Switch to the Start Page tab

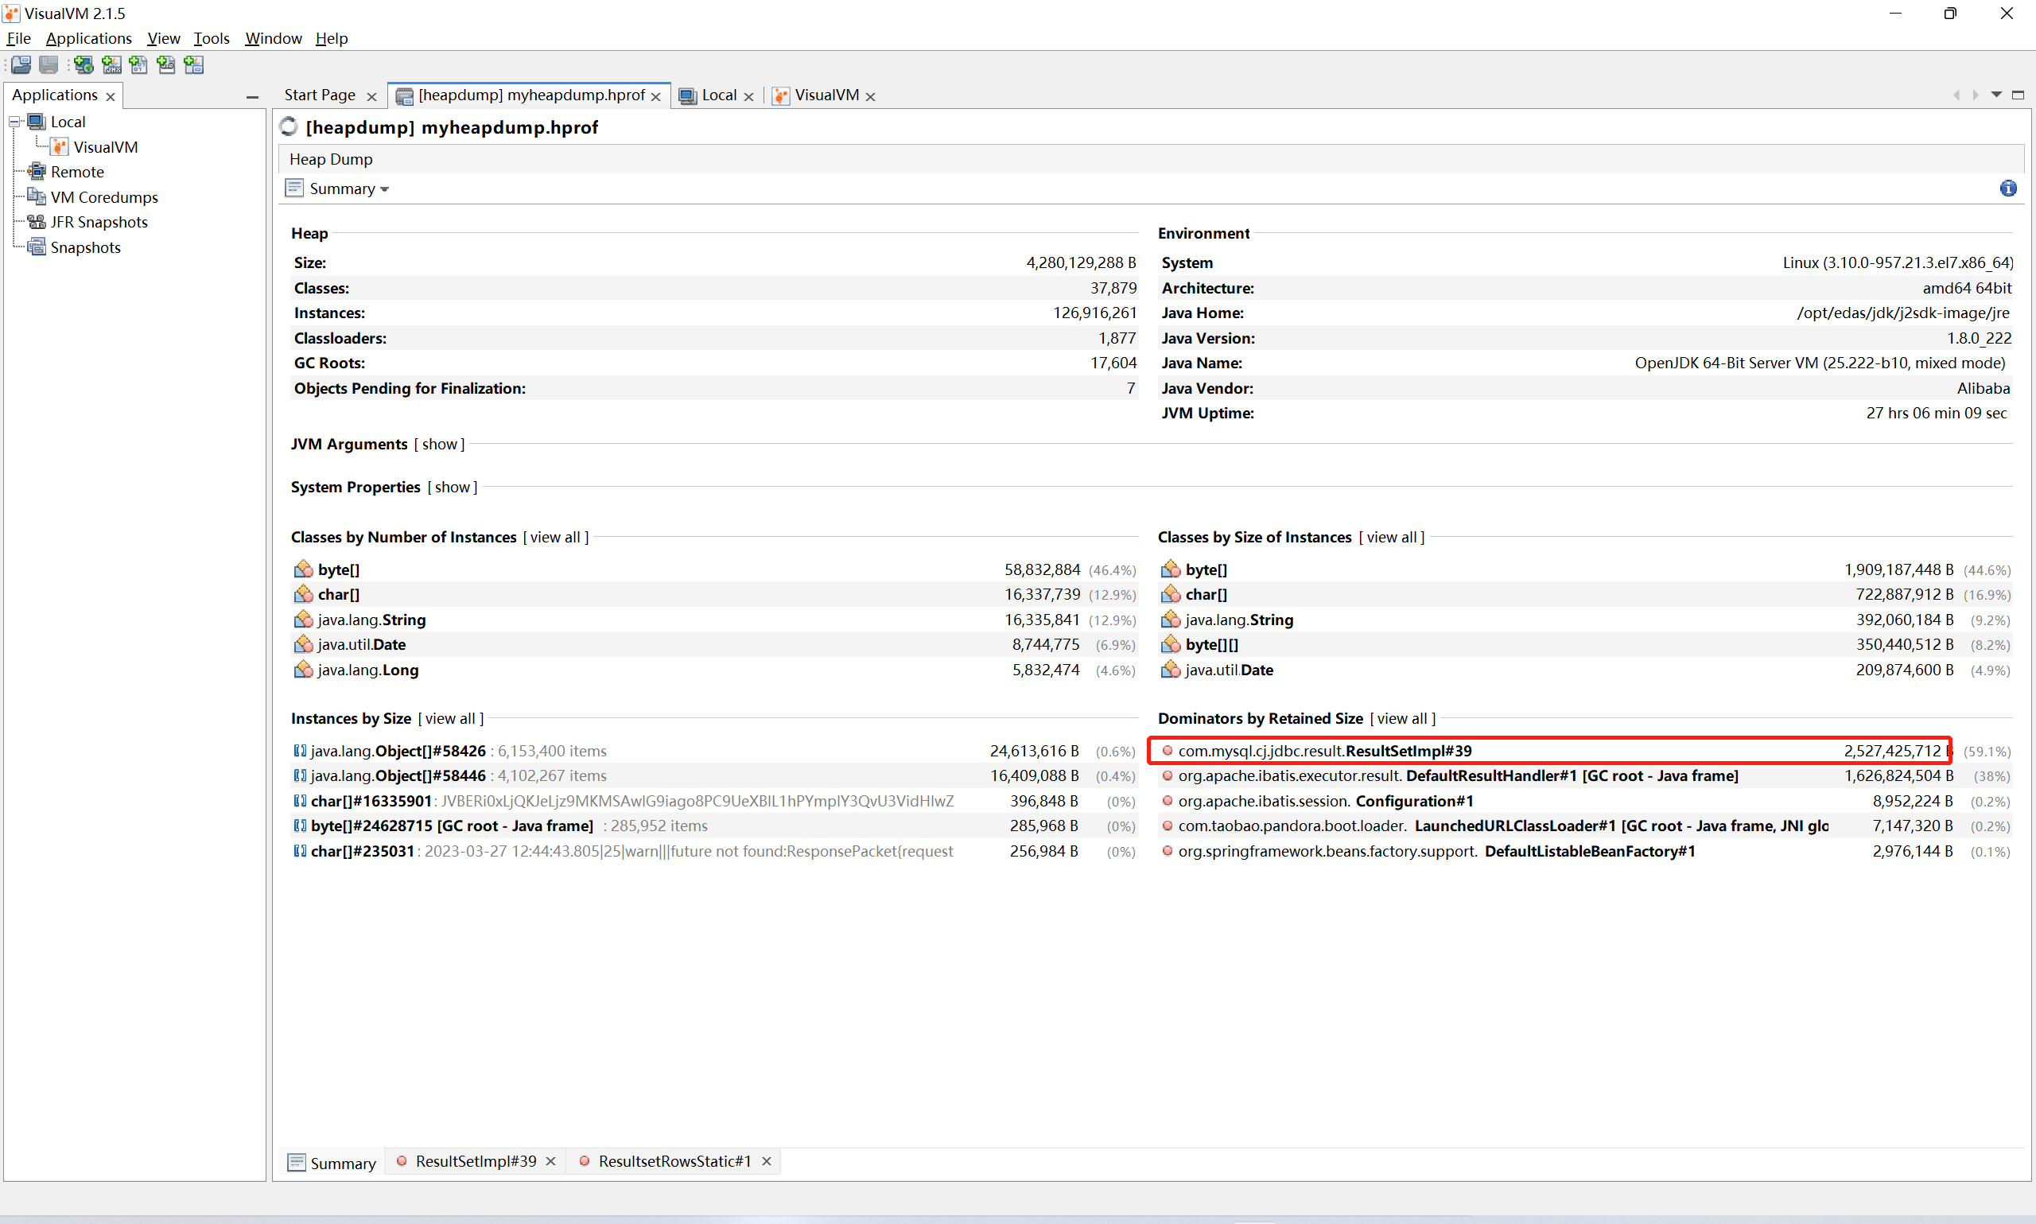[x=320, y=95]
